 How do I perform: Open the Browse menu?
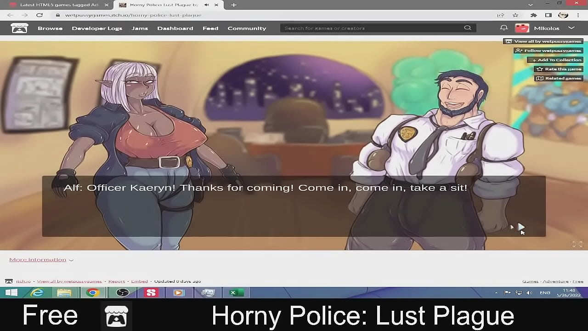50,28
